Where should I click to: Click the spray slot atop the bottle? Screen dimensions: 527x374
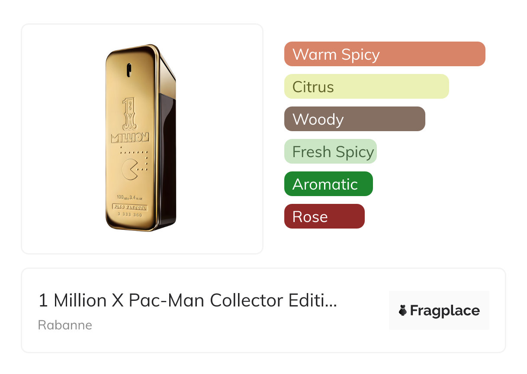(129, 70)
